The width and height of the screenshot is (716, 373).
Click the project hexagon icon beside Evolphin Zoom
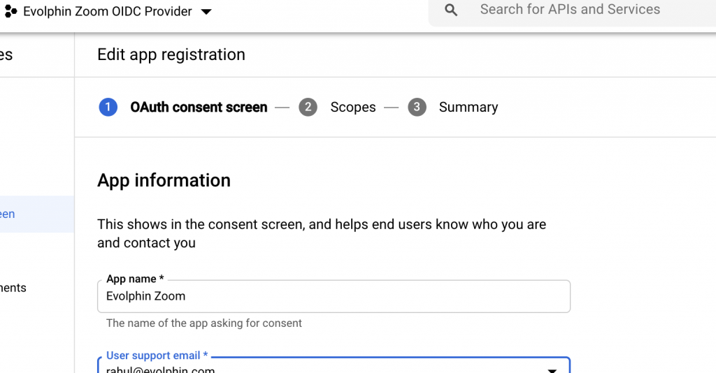click(10, 11)
